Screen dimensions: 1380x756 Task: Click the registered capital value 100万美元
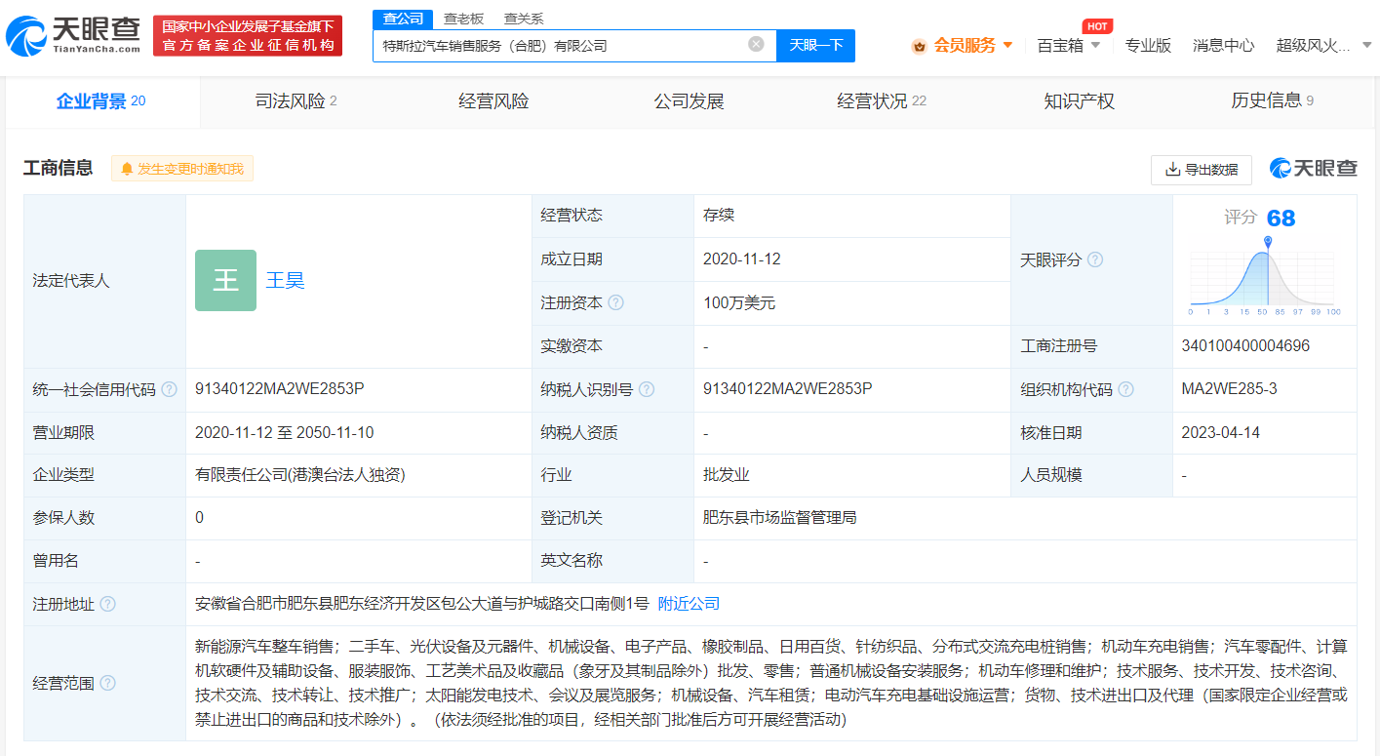(739, 302)
